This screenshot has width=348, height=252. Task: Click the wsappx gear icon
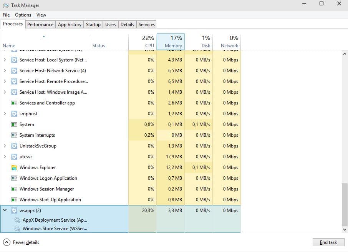14,211
